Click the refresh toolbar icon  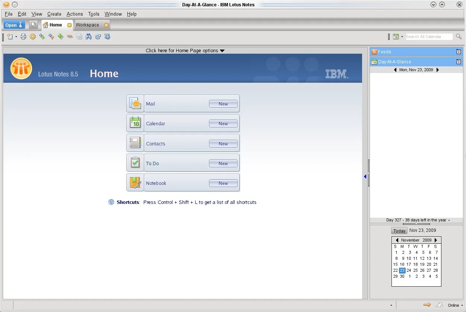98,37
